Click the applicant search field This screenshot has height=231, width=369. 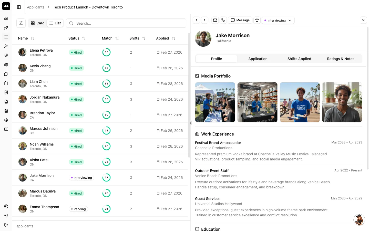[x=126, y=23]
